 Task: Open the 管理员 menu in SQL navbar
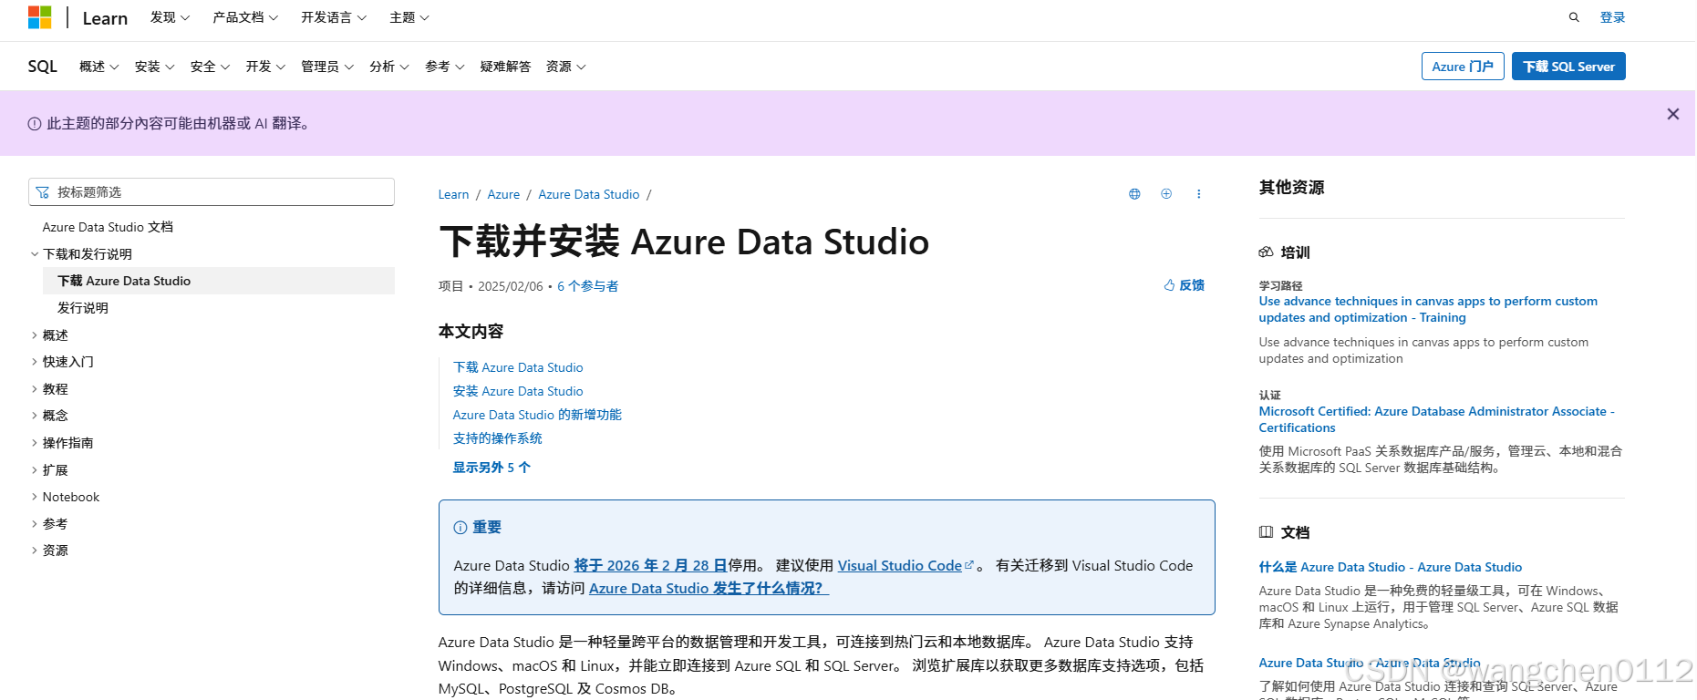point(327,67)
